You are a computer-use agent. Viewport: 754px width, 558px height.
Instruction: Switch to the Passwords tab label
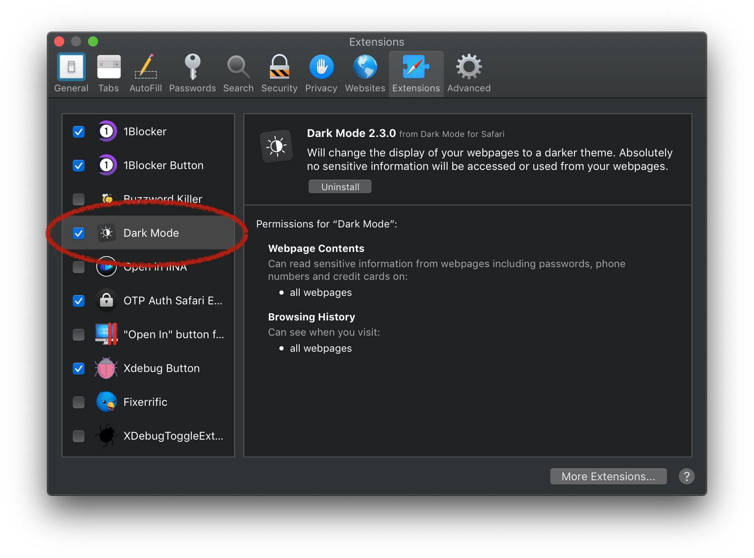(193, 88)
